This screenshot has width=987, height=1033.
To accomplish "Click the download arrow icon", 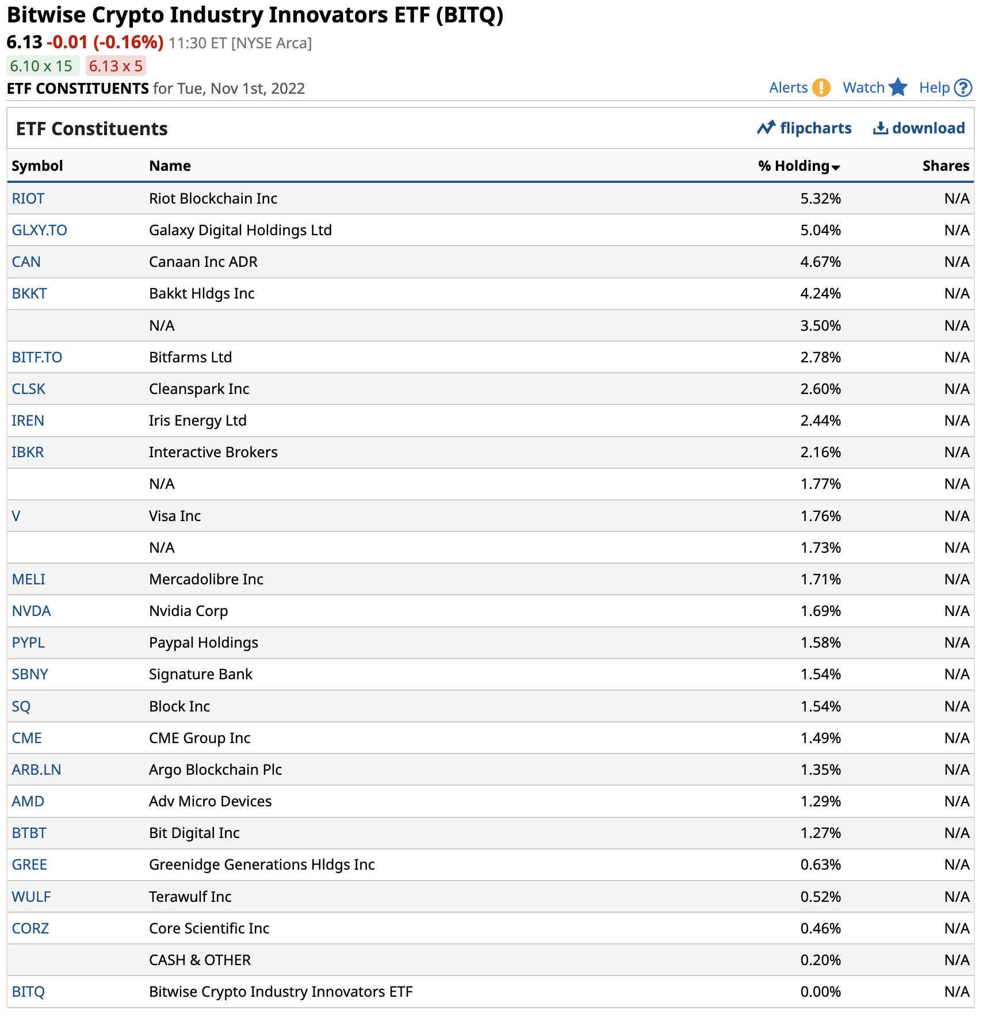I will [880, 128].
